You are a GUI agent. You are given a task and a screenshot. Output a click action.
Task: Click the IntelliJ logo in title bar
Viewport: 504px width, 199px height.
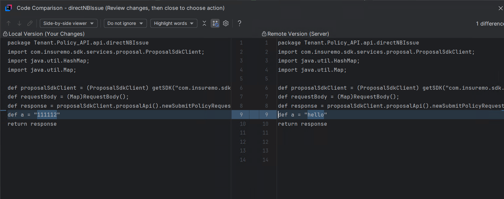(x=9, y=8)
